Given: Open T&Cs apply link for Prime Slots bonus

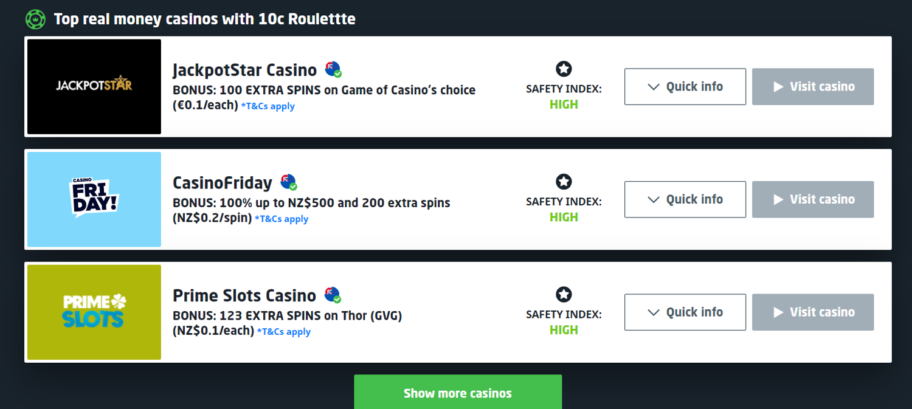Looking at the screenshot, I should 284,332.
